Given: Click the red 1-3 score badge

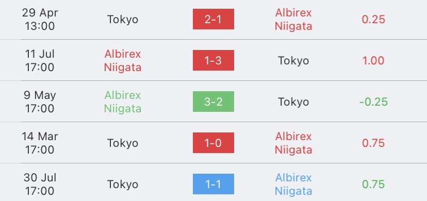Looking at the screenshot, I should pyautogui.click(x=213, y=60).
